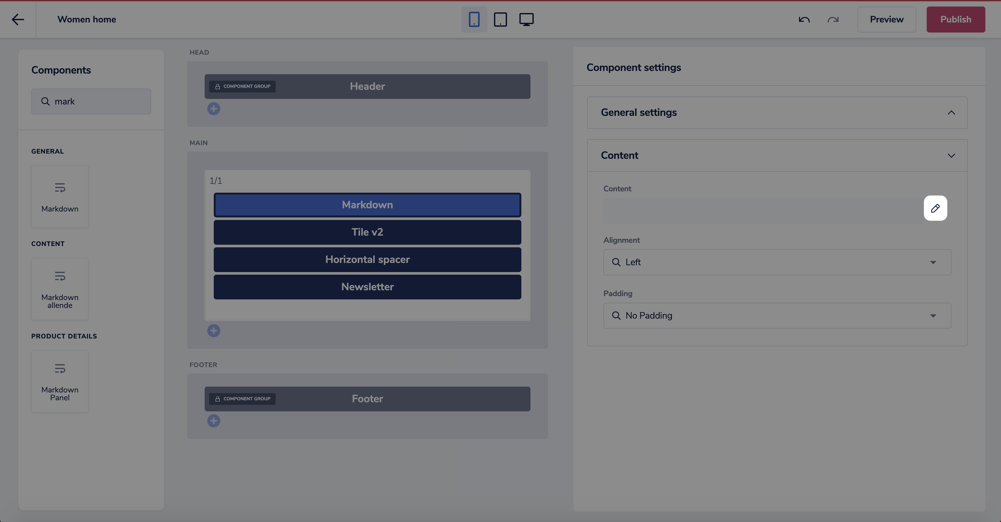This screenshot has width=1001, height=522.
Task: Collapse the General settings section
Action: coord(951,113)
